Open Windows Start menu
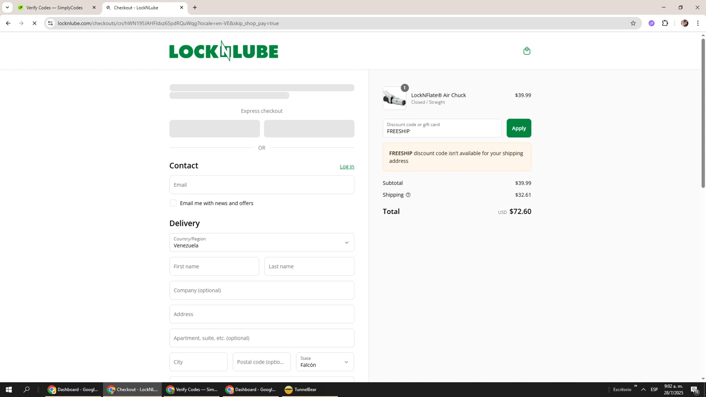Viewport: 706px width, 397px height. click(x=8, y=389)
